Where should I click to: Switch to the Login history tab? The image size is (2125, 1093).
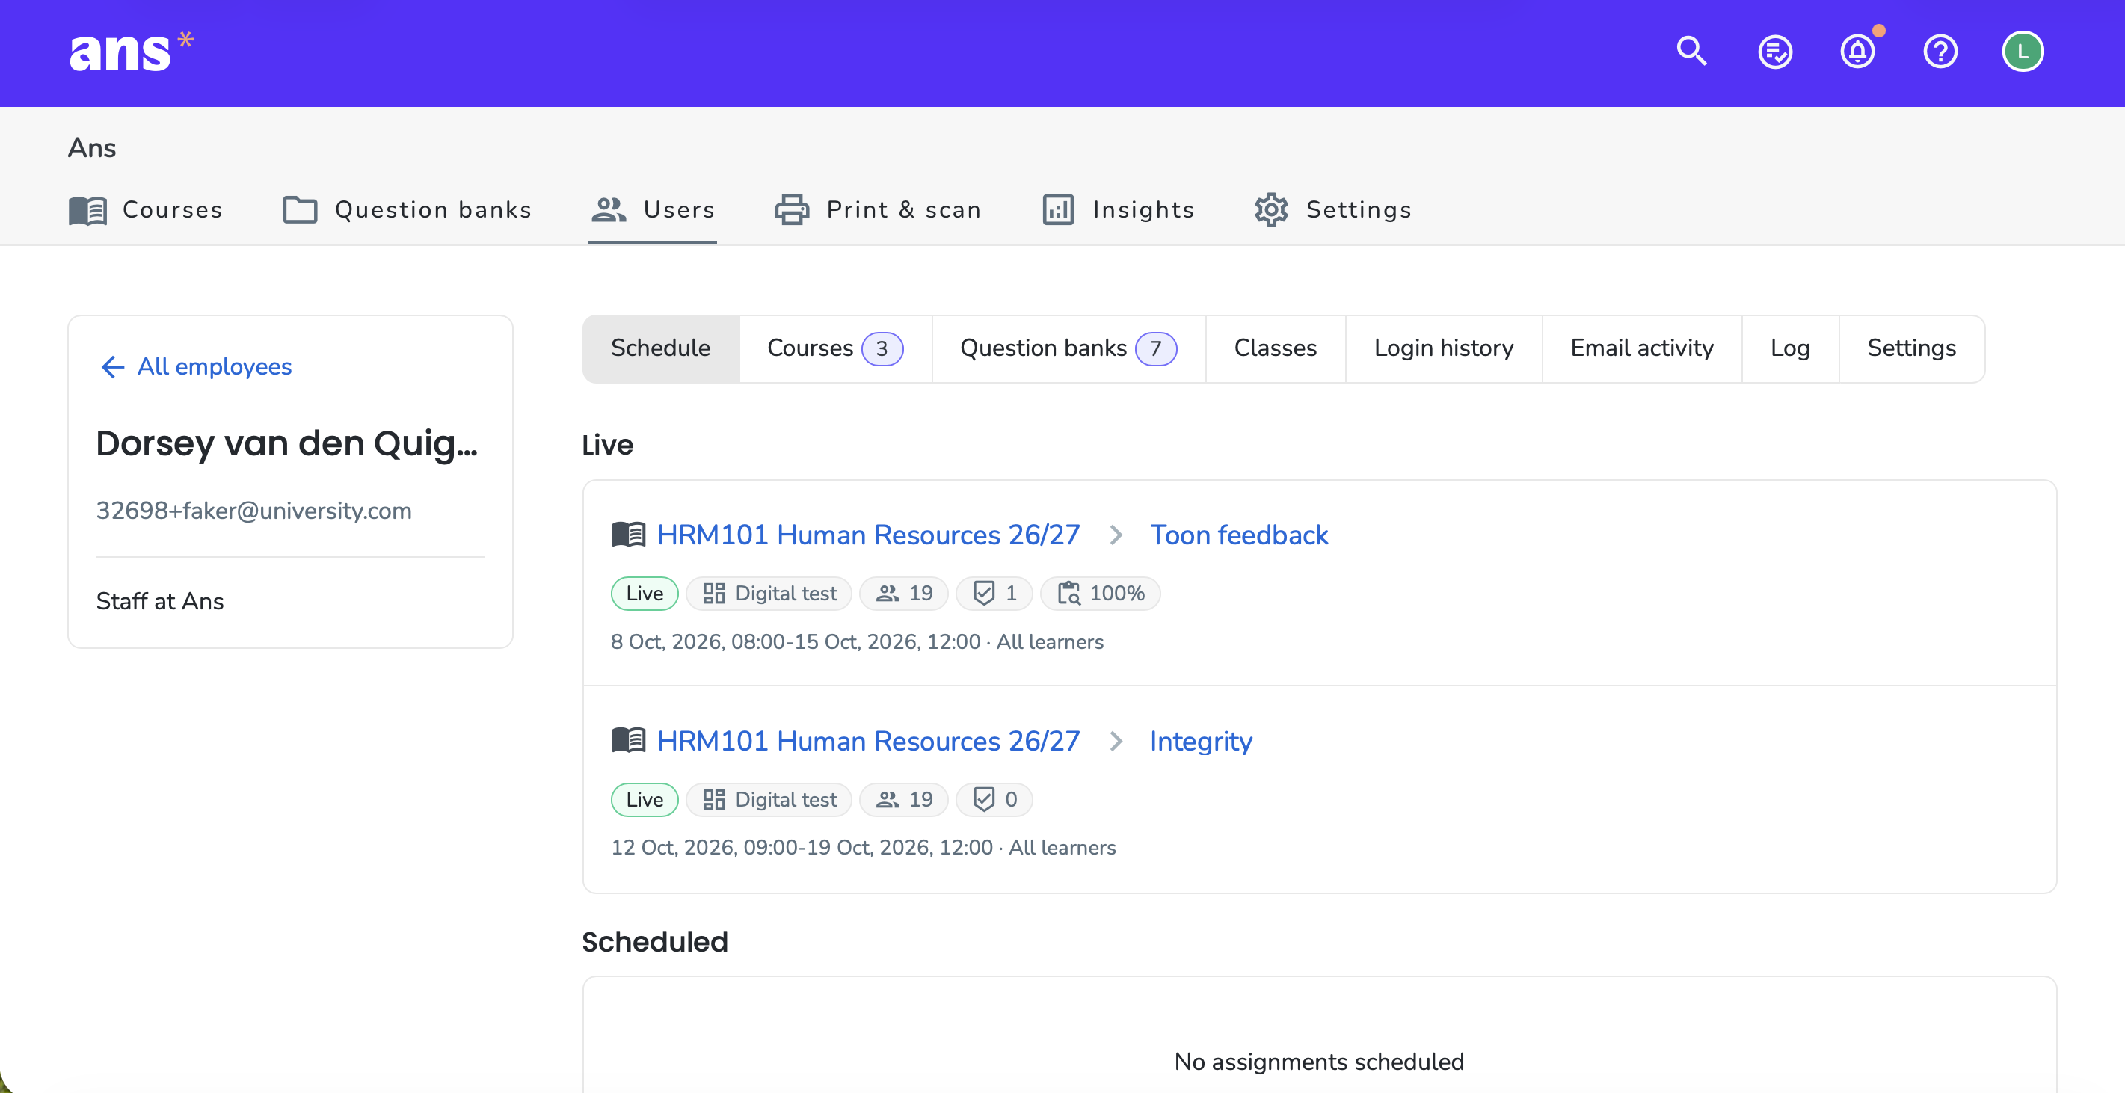(1444, 348)
